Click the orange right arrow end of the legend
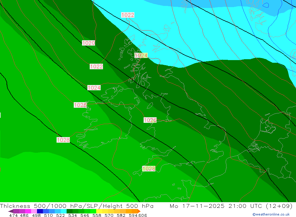The image size is (296, 217). 139,211
